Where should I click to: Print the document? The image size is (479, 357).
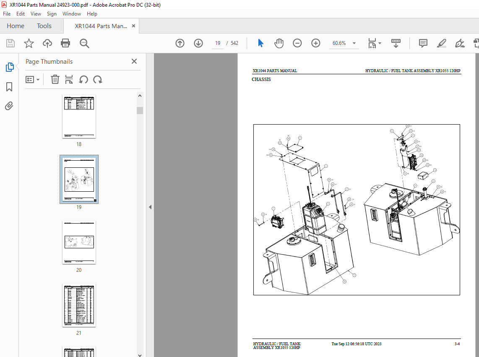[x=65, y=43]
